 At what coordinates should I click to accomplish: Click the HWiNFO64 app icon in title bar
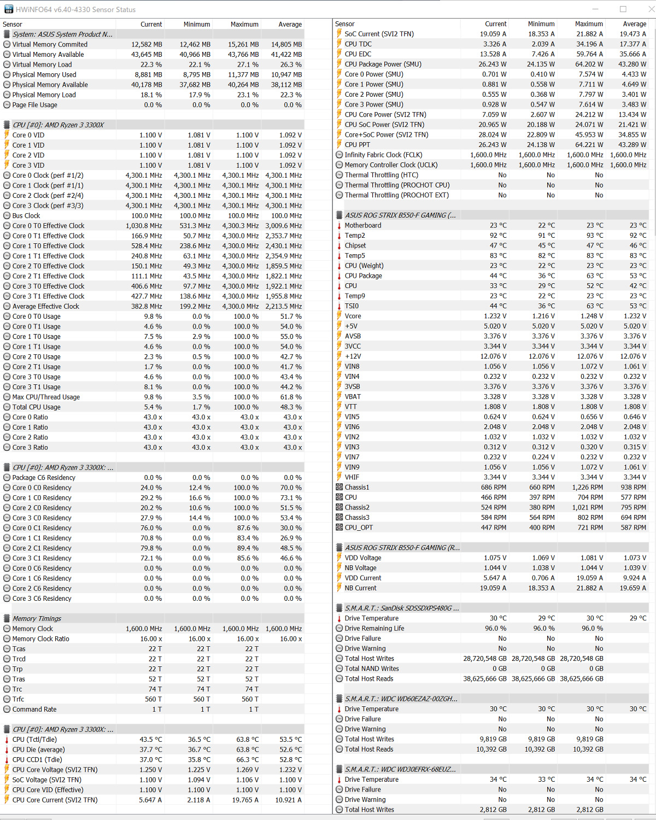point(8,9)
